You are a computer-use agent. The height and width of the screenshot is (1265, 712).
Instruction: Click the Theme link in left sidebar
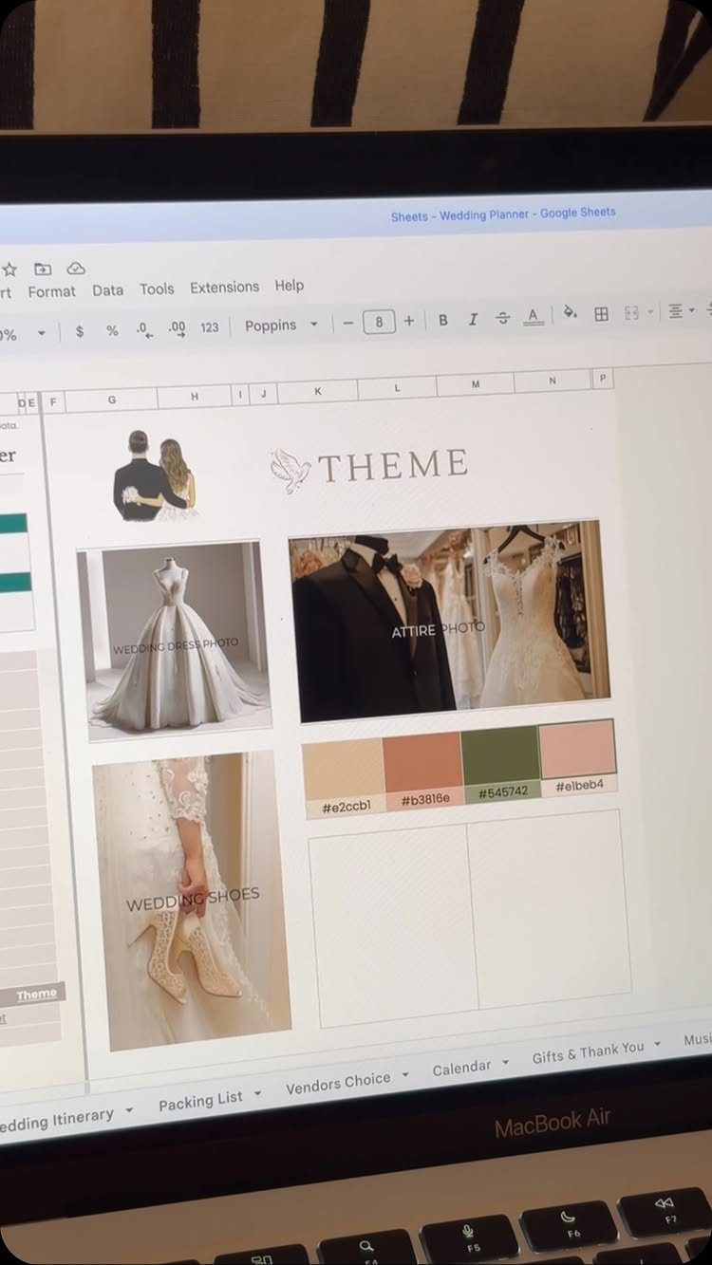(x=36, y=994)
